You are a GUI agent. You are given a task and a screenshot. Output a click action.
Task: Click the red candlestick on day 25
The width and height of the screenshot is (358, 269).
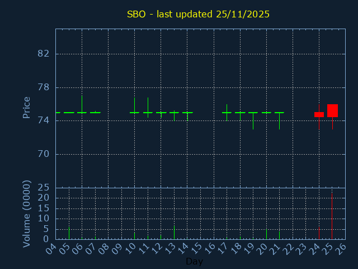332,110
